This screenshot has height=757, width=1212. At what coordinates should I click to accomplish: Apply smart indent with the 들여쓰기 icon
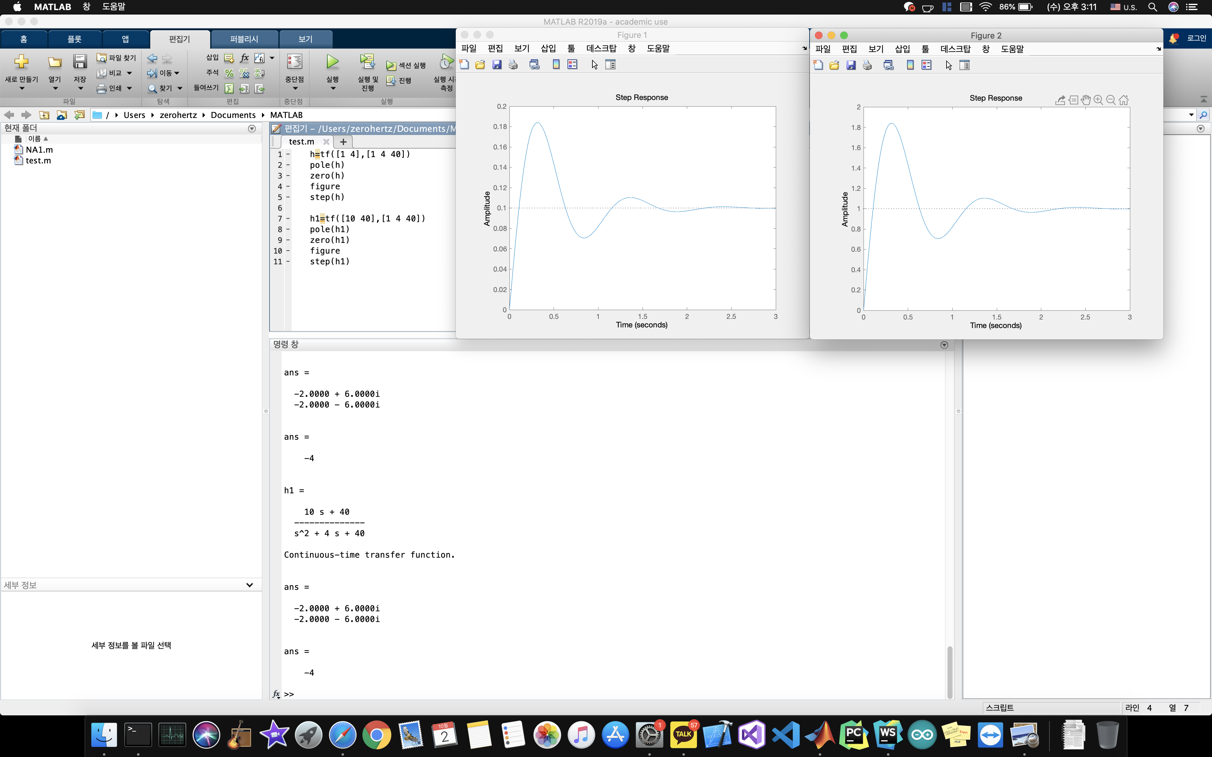coord(229,89)
